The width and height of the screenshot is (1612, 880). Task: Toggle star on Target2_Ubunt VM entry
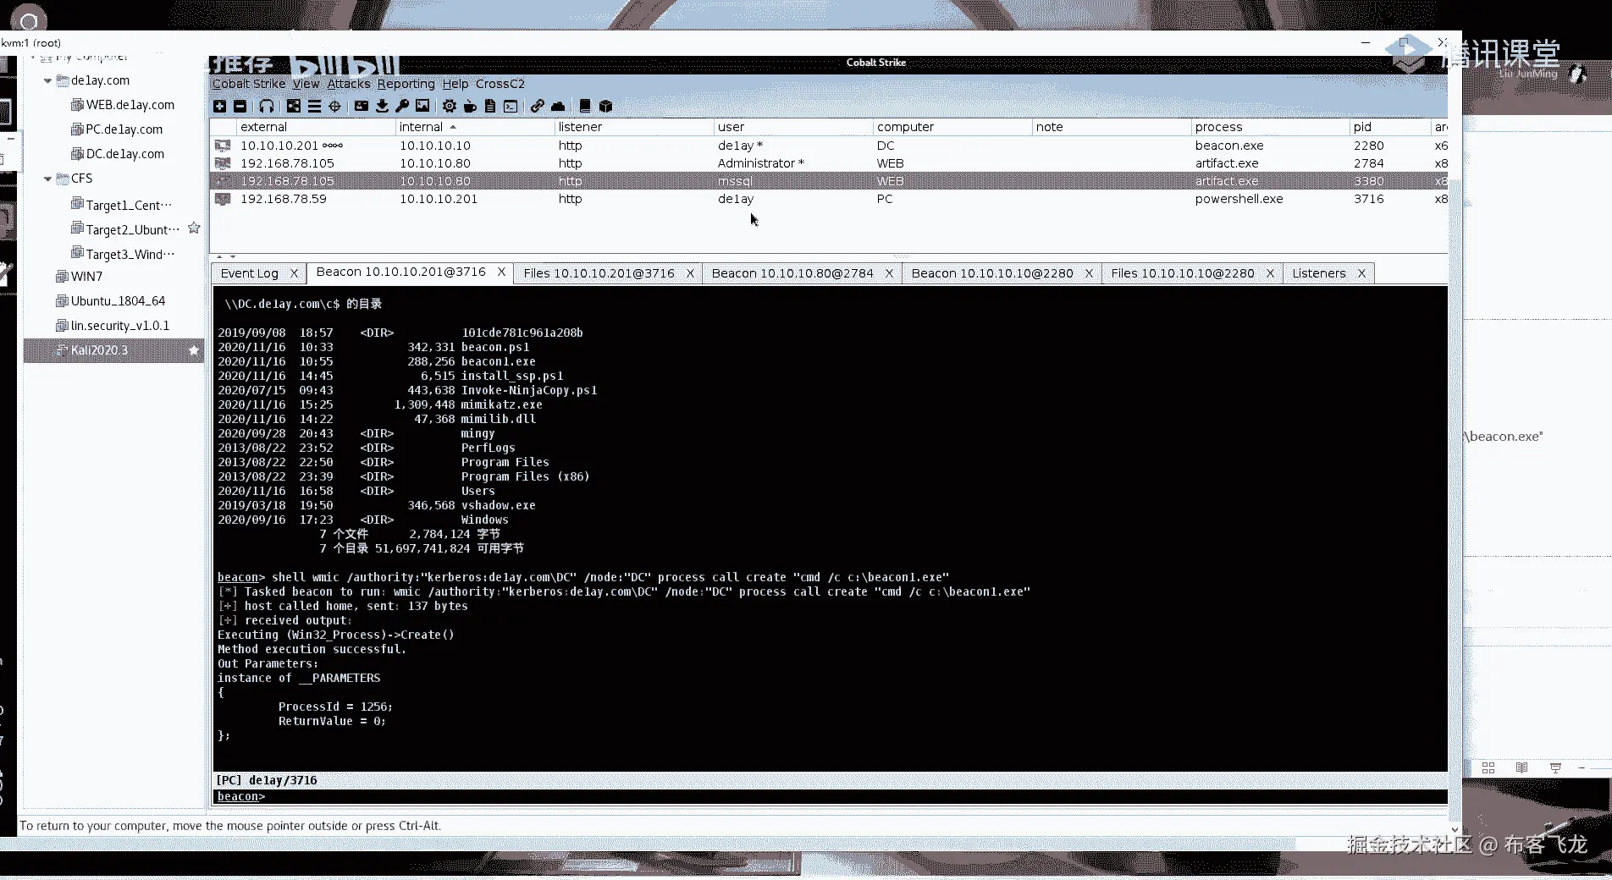click(x=194, y=228)
